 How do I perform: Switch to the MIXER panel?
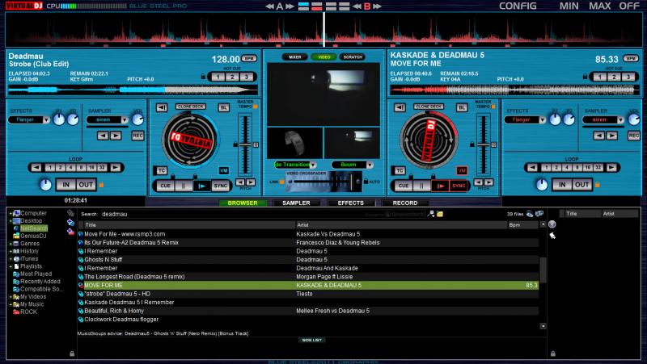point(294,57)
